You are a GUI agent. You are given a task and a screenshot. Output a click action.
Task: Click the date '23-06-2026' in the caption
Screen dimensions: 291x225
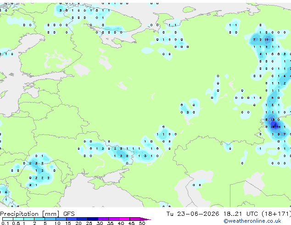point(198,214)
